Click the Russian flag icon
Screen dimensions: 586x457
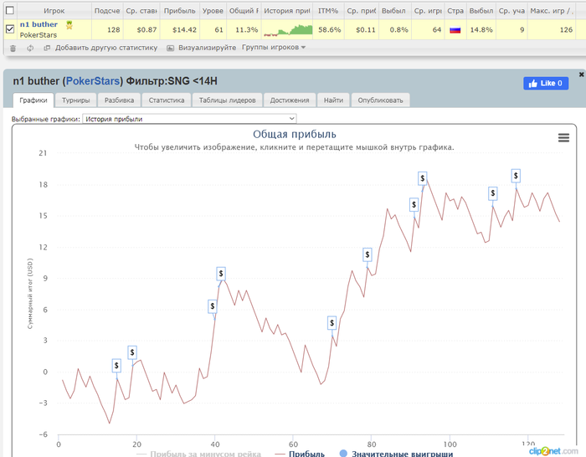coord(455,30)
